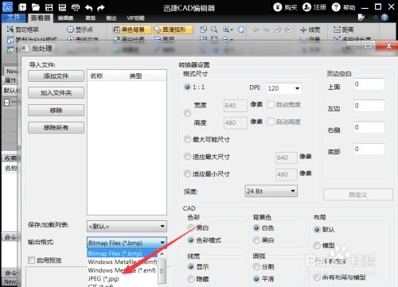Click the 注册 register icon
Screen dimensions: 398x287
306,7
